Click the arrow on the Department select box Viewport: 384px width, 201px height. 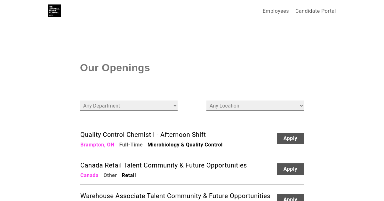[175, 106]
